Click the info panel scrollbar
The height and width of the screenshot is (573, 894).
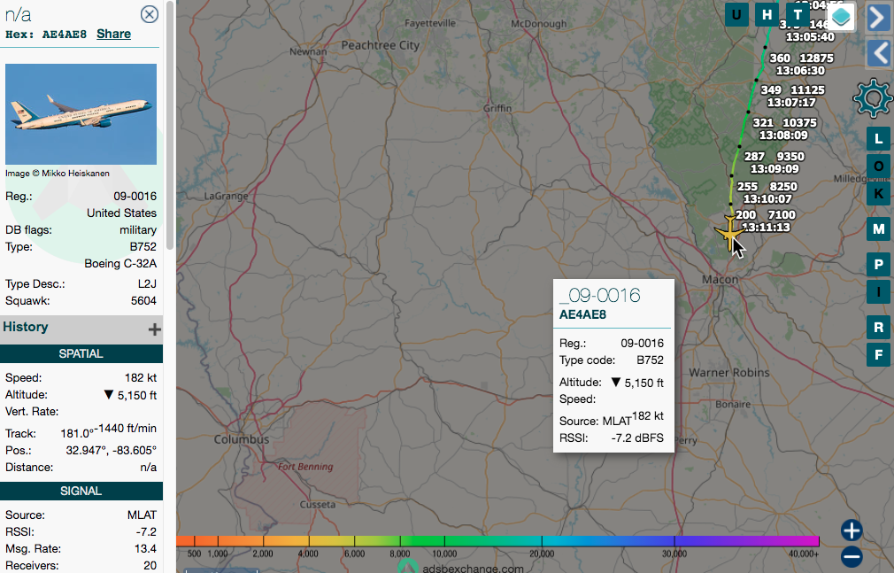click(x=170, y=126)
